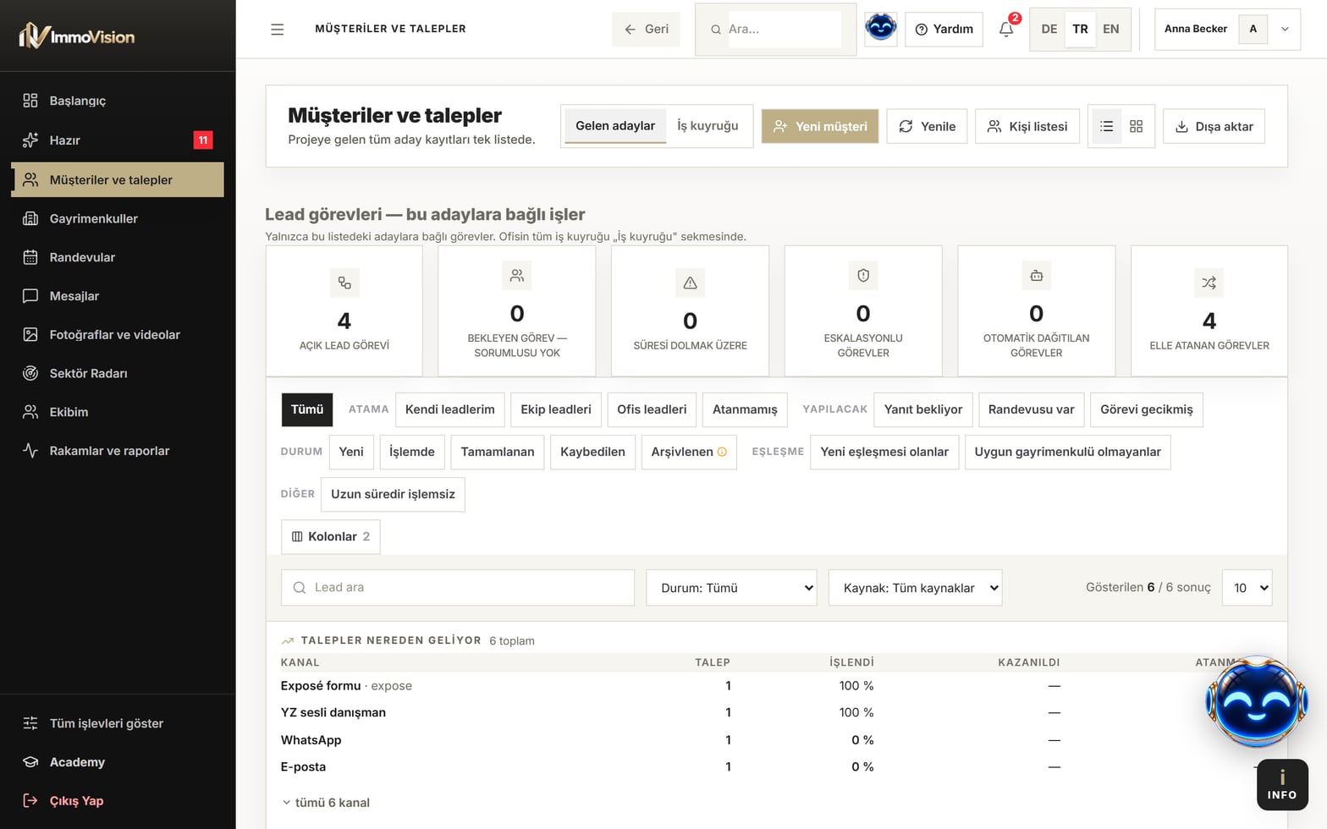Open the Kaynak: Tüm kaynaklar dropdown

point(916,588)
